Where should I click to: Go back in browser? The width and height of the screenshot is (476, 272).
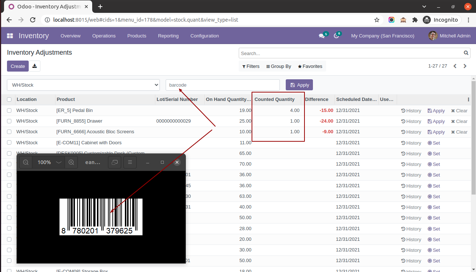point(9,20)
